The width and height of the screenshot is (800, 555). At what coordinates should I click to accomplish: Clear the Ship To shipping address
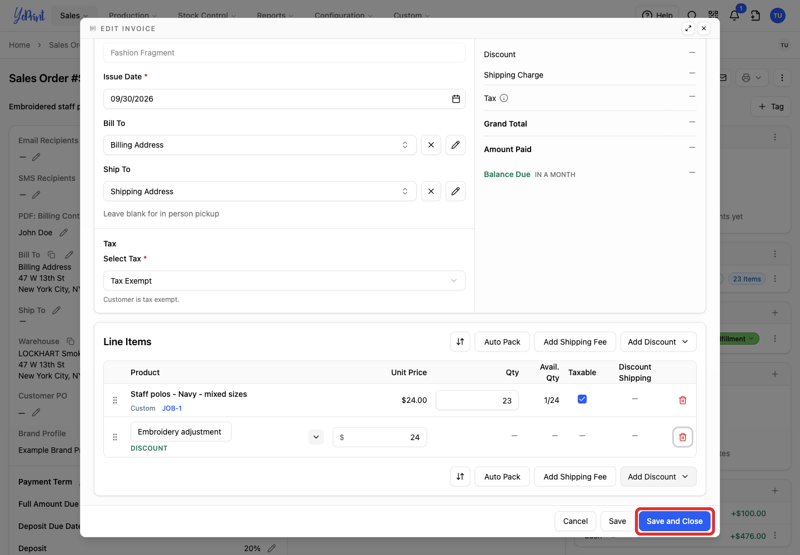tap(431, 191)
